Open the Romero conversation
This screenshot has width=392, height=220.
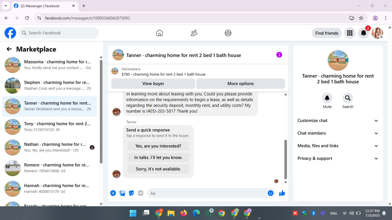49,168
